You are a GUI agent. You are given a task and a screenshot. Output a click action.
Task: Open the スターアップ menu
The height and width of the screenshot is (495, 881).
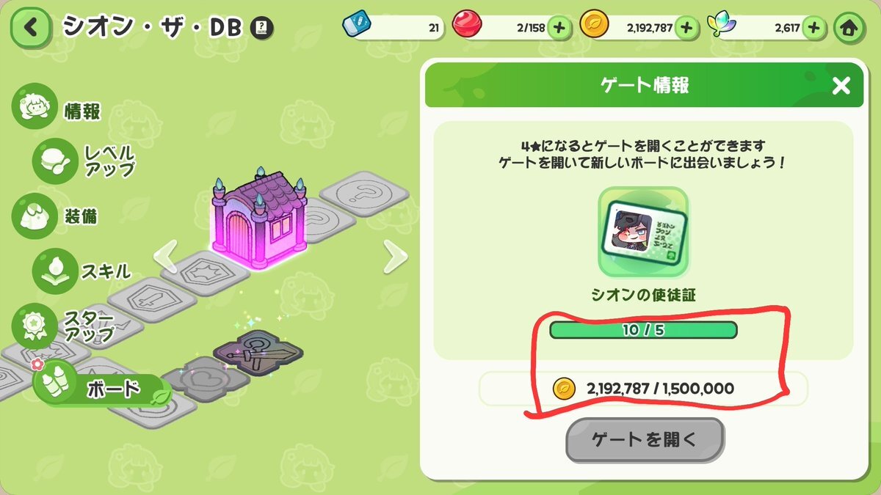click(x=65, y=326)
